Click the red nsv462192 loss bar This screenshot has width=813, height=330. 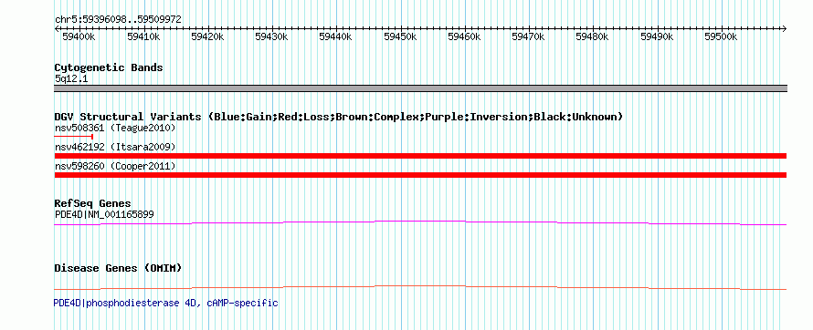[x=420, y=156]
